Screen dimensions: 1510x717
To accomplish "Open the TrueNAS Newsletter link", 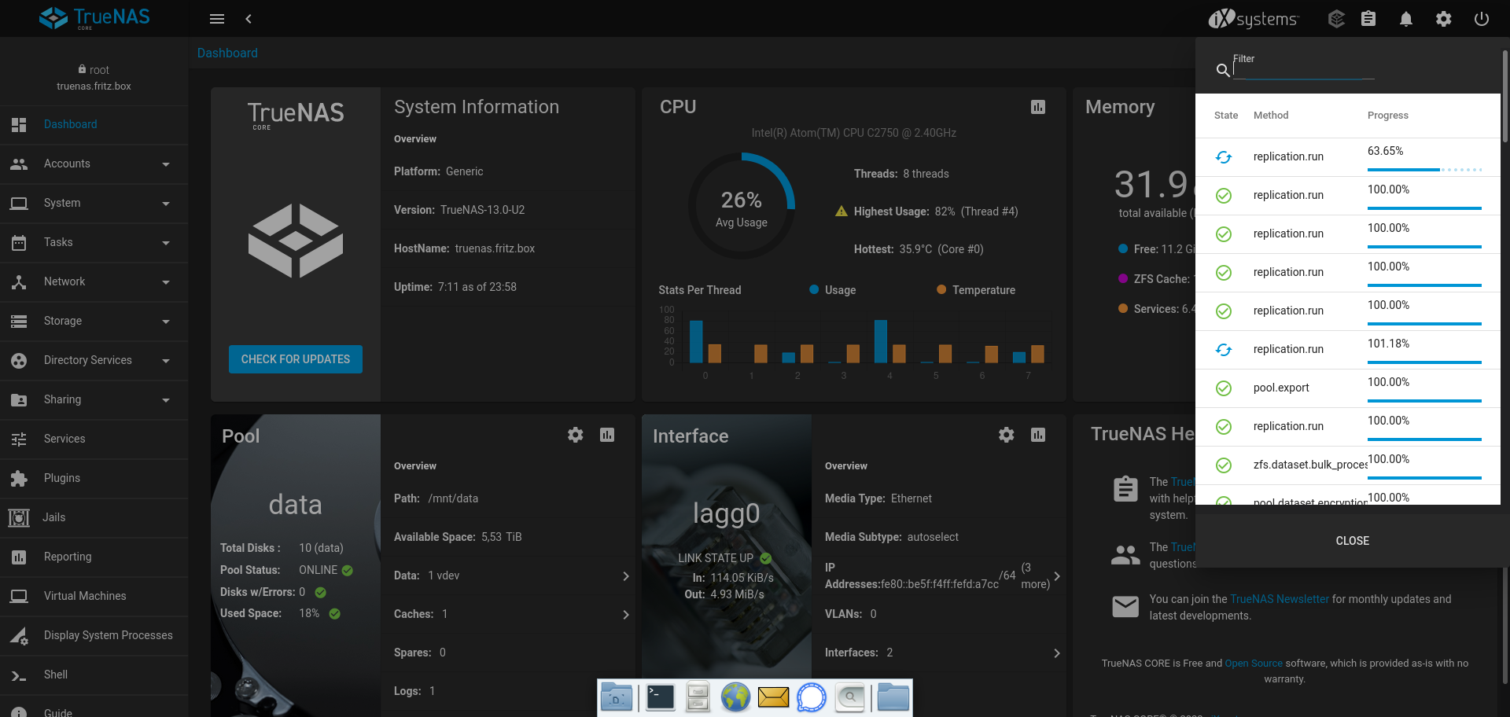I will pos(1279,599).
